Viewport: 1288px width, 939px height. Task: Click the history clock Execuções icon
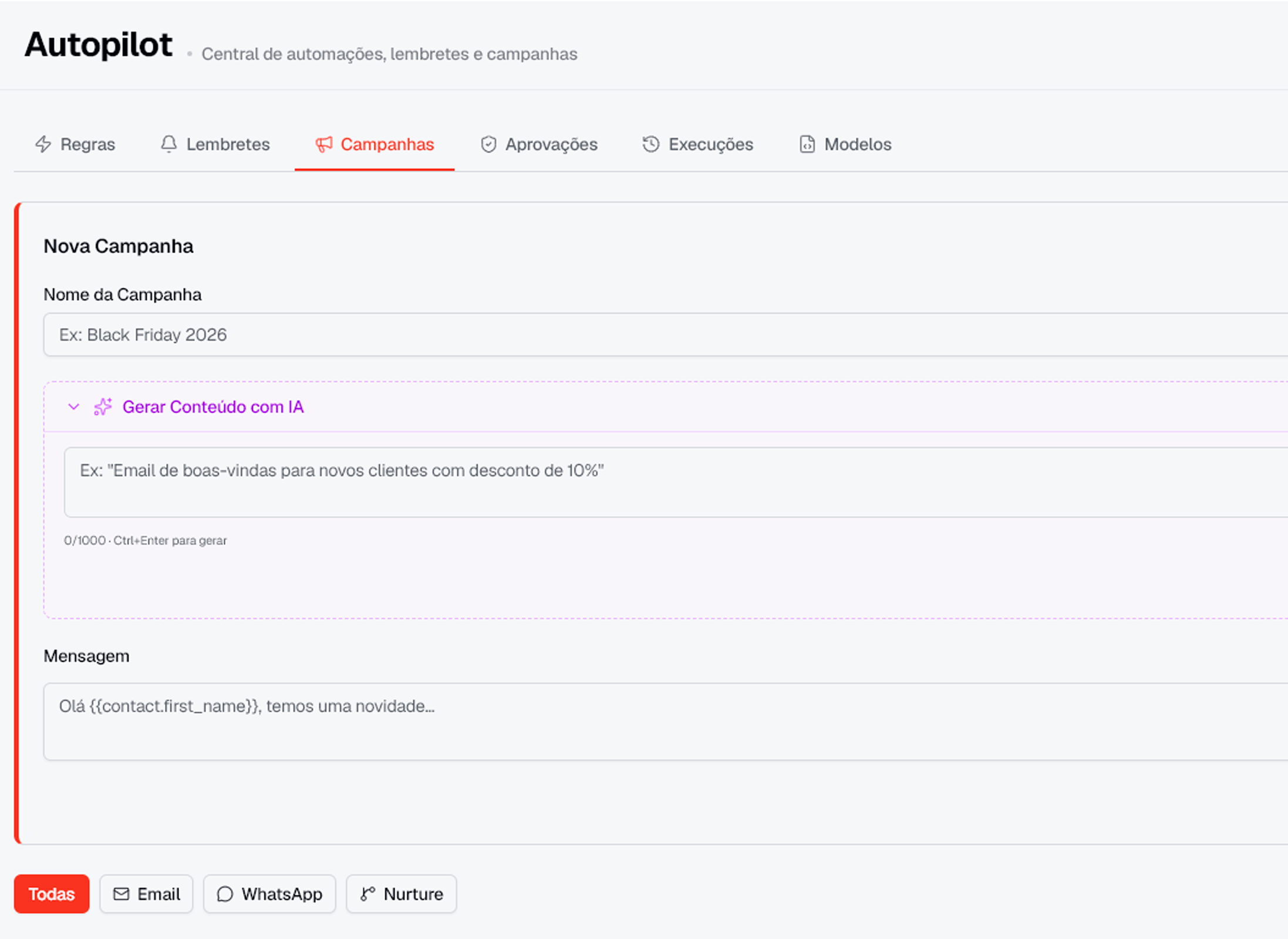pos(651,144)
